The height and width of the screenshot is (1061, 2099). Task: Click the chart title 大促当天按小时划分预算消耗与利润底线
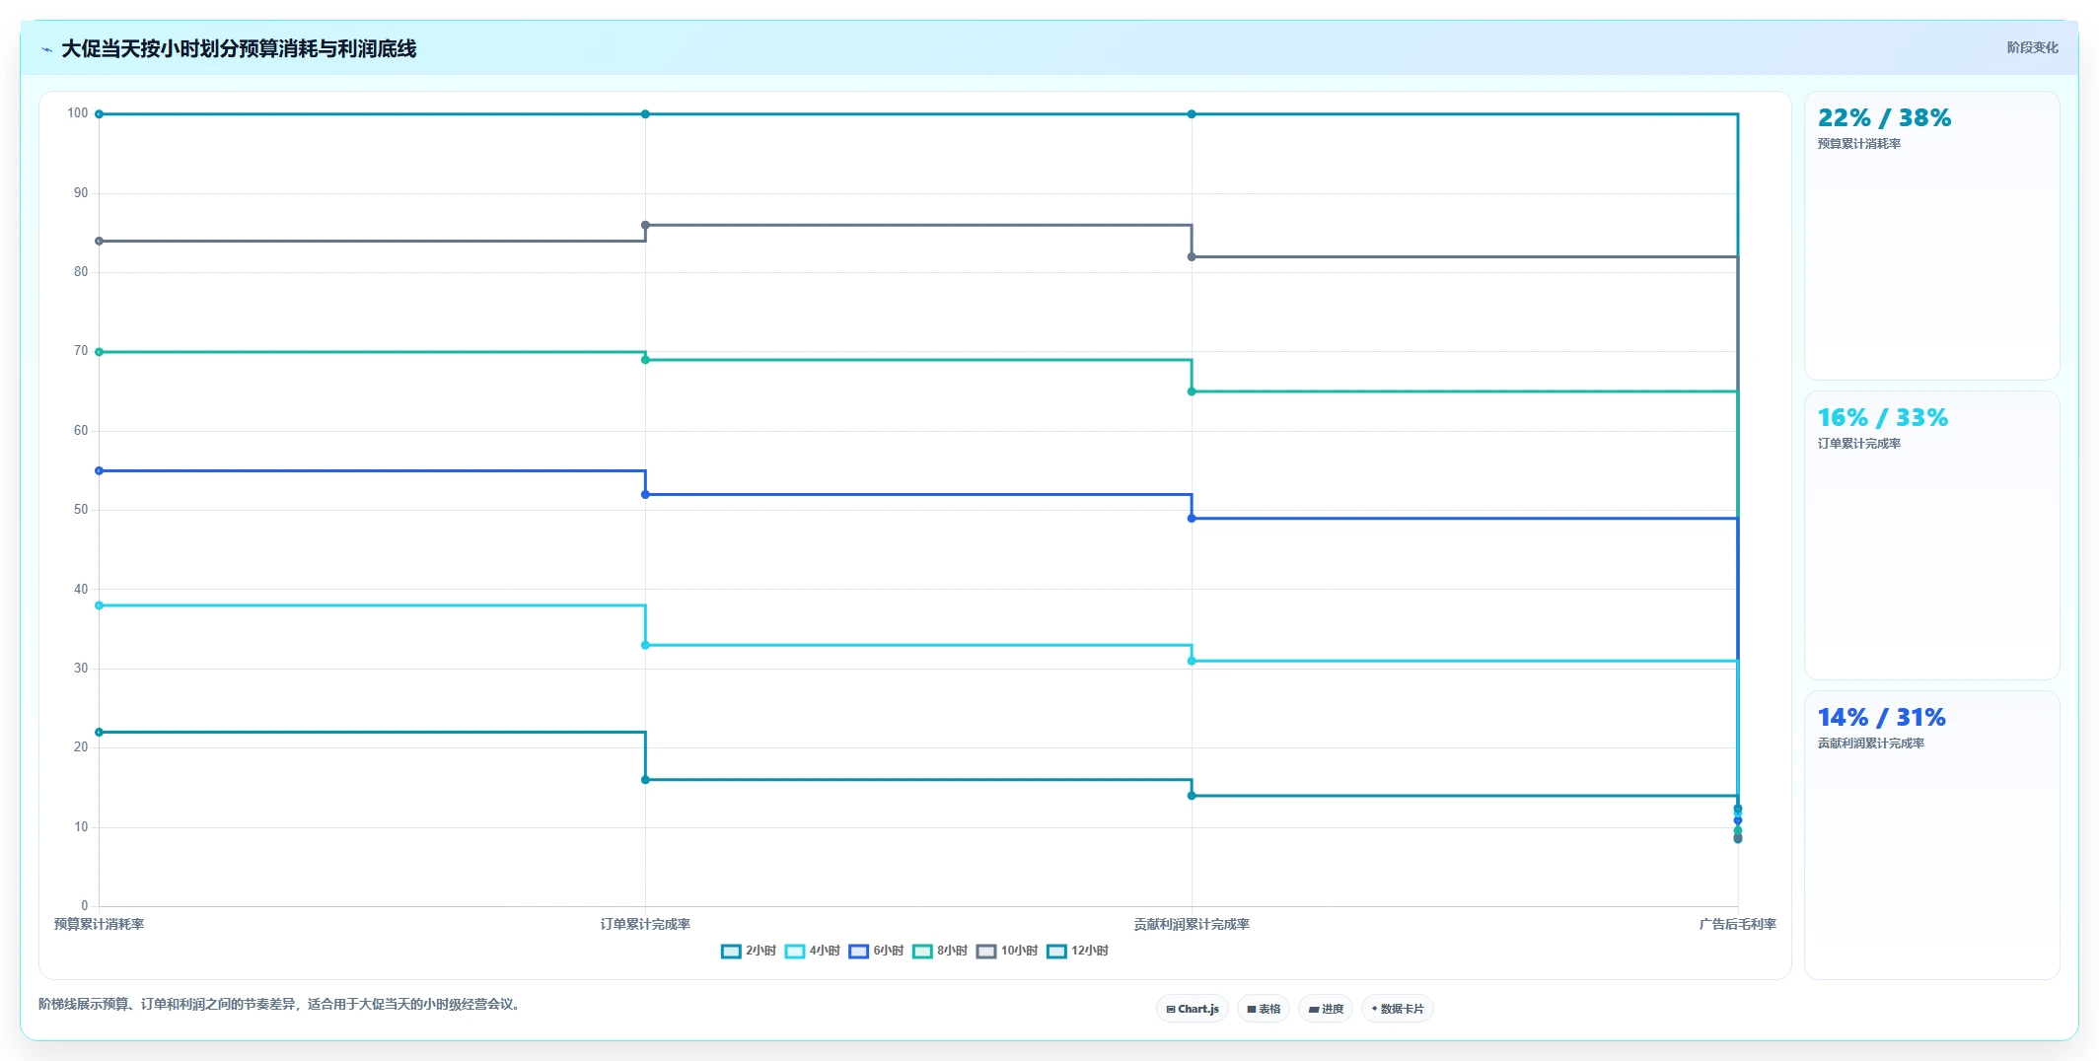click(239, 48)
